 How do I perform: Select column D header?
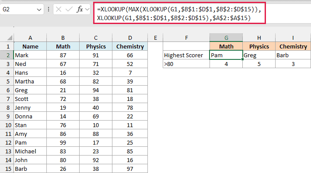coord(130,38)
